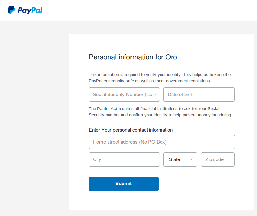Screen dimensions: 257x216
Task: Click the City text field
Action: click(x=124, y=159)
